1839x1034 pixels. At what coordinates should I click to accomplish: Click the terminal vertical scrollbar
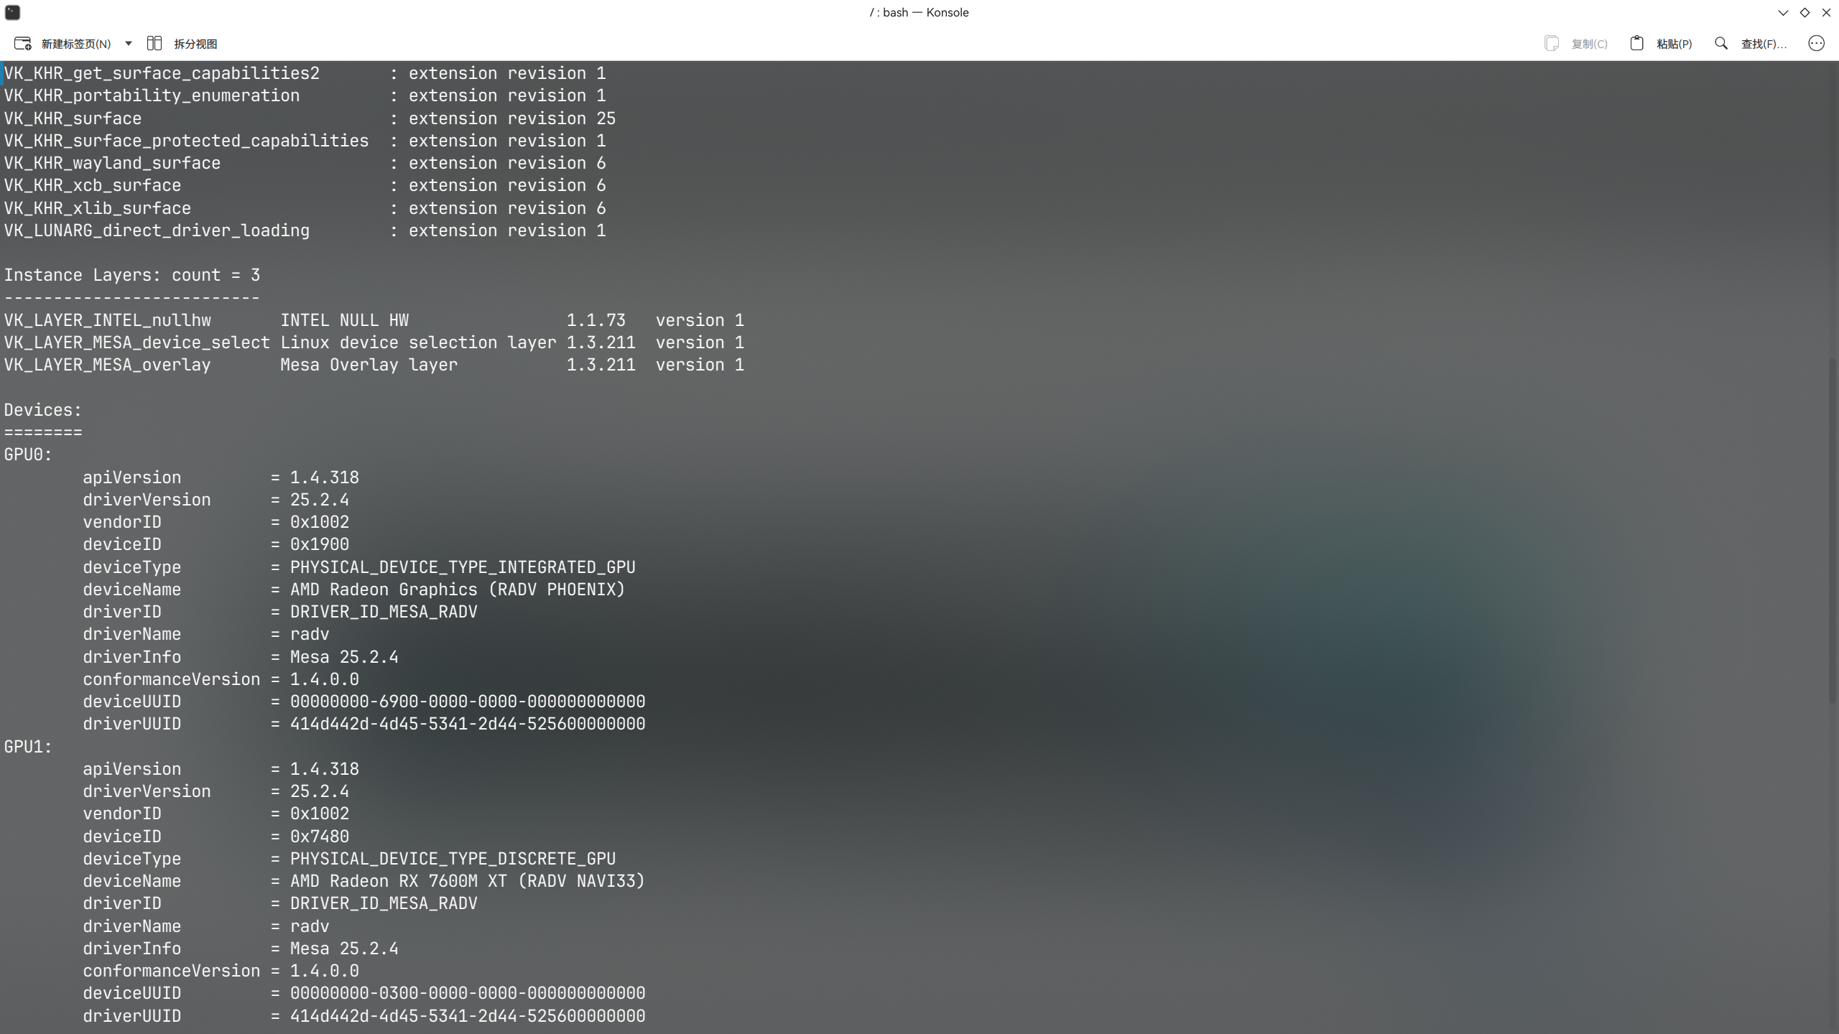point(1833,529)
